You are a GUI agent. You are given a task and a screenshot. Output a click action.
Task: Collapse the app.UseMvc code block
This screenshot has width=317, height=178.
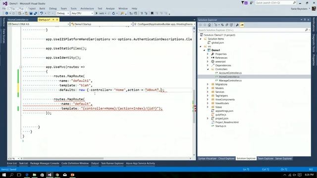(21, 67)
